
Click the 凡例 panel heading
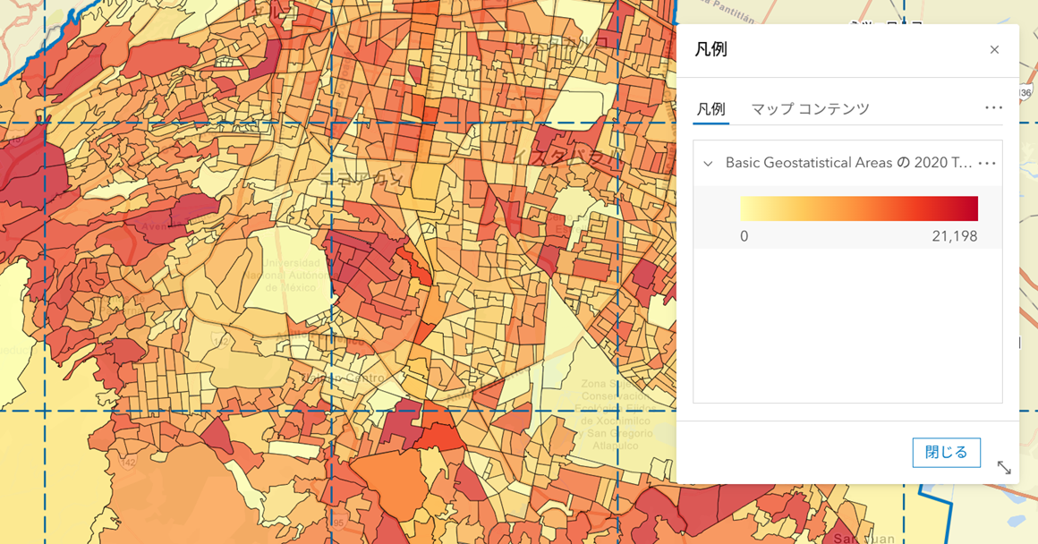(x=711, y=49)
